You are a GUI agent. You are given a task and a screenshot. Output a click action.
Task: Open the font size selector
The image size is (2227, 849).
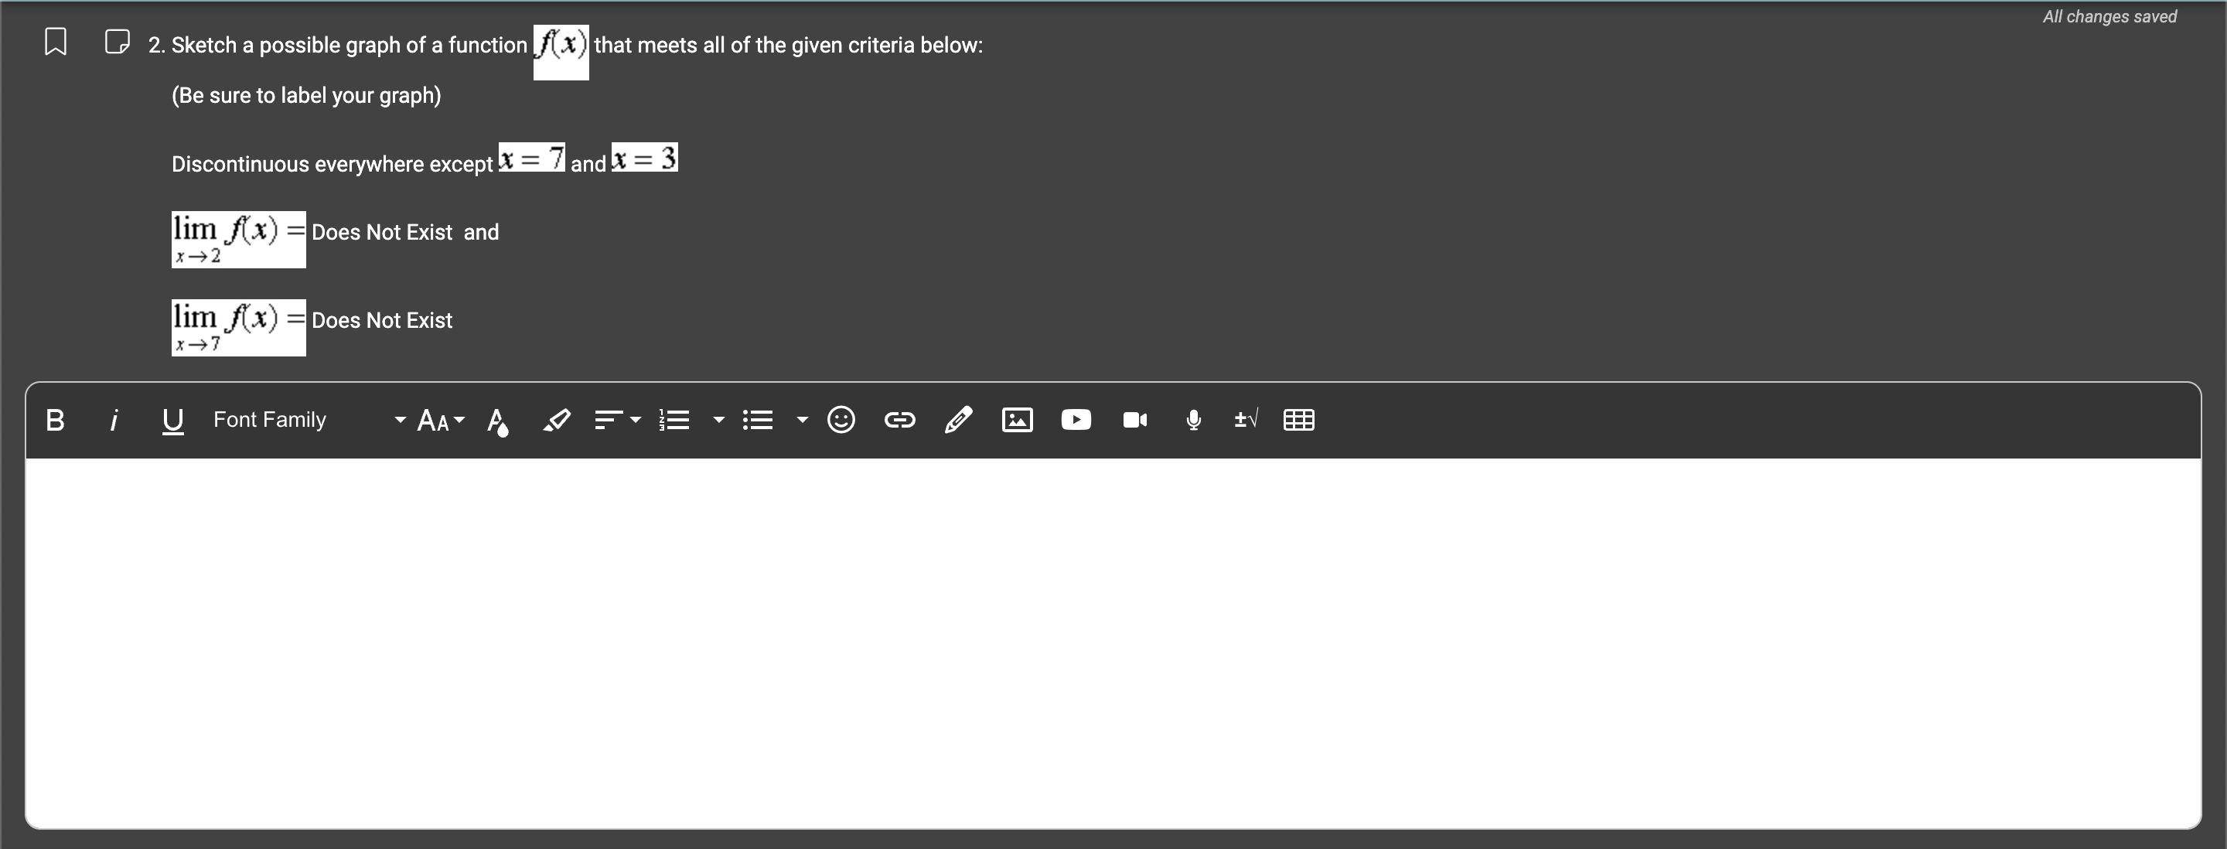[x=438, y=420]
